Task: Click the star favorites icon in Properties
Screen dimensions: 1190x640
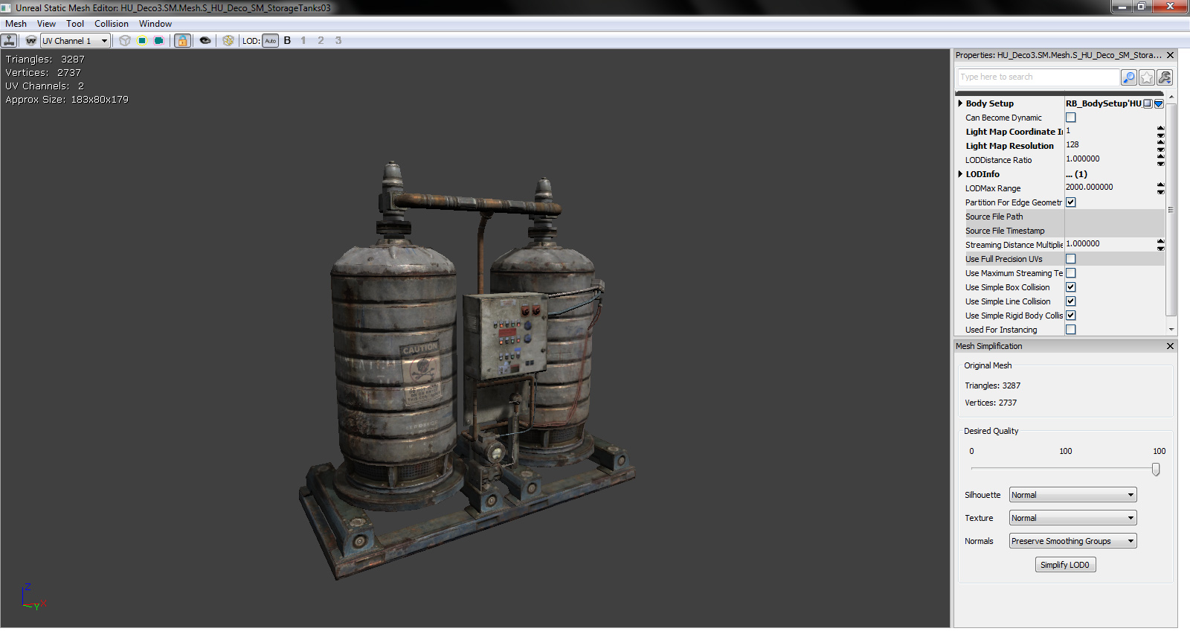Action: [1147, 77]
